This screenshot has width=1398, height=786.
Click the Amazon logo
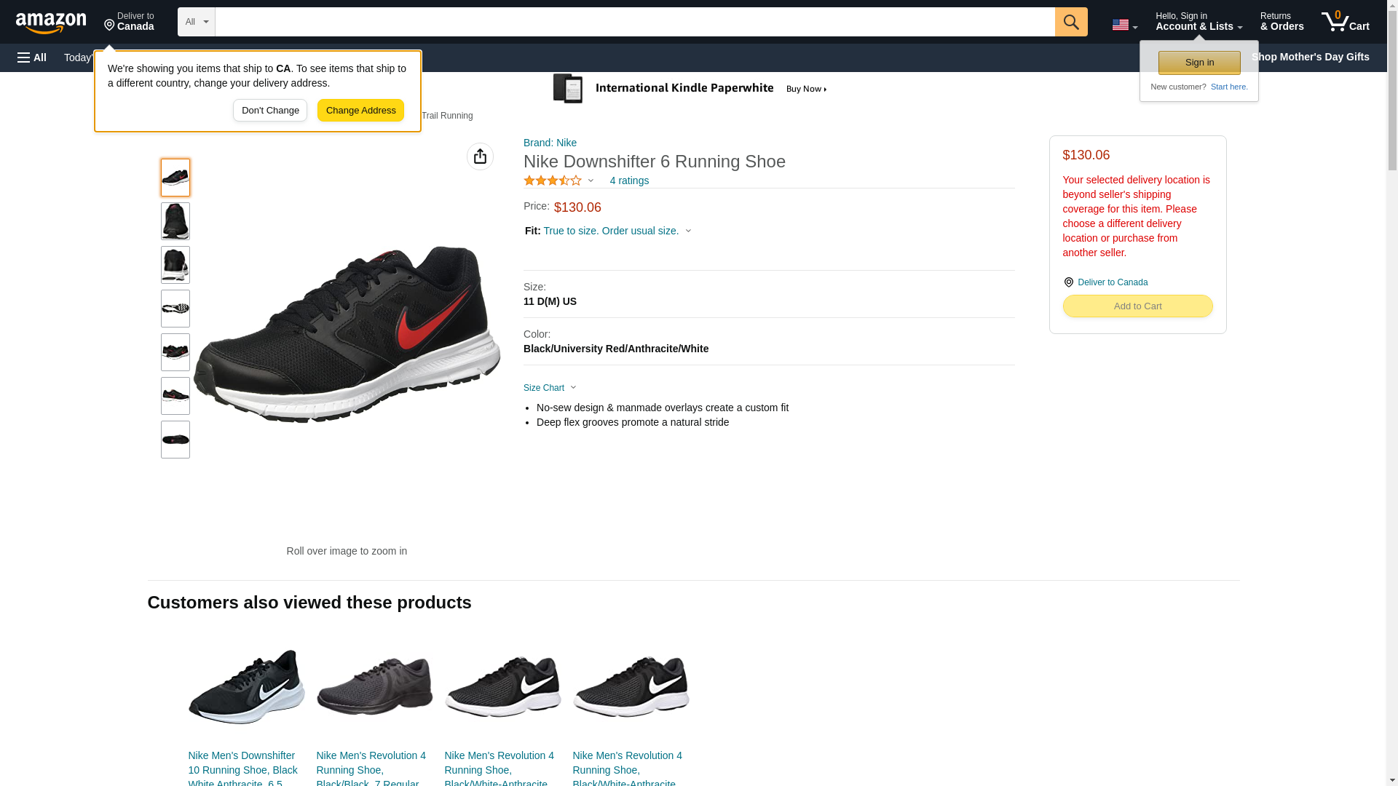(x=51, y=23)
